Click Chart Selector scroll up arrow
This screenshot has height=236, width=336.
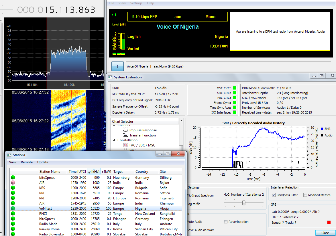point(181,121)
